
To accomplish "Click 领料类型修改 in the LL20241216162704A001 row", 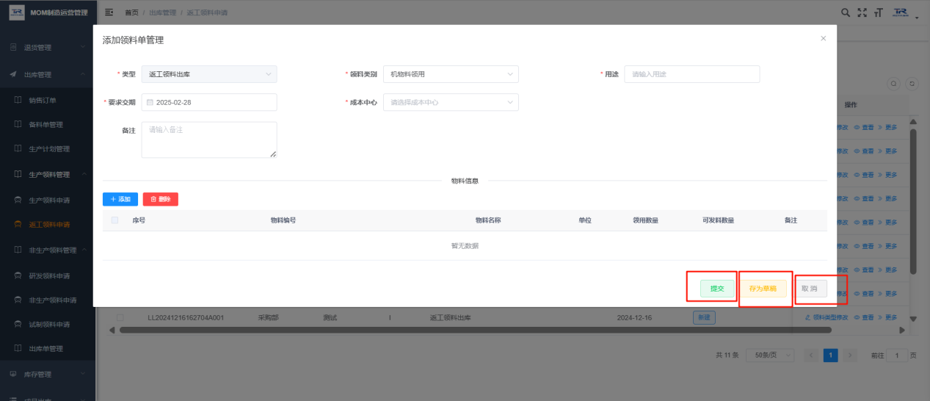I will pos(827,317).
